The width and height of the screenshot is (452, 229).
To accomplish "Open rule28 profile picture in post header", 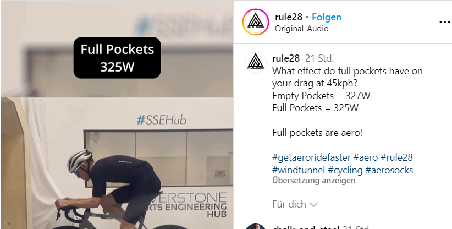I will 255,22.
